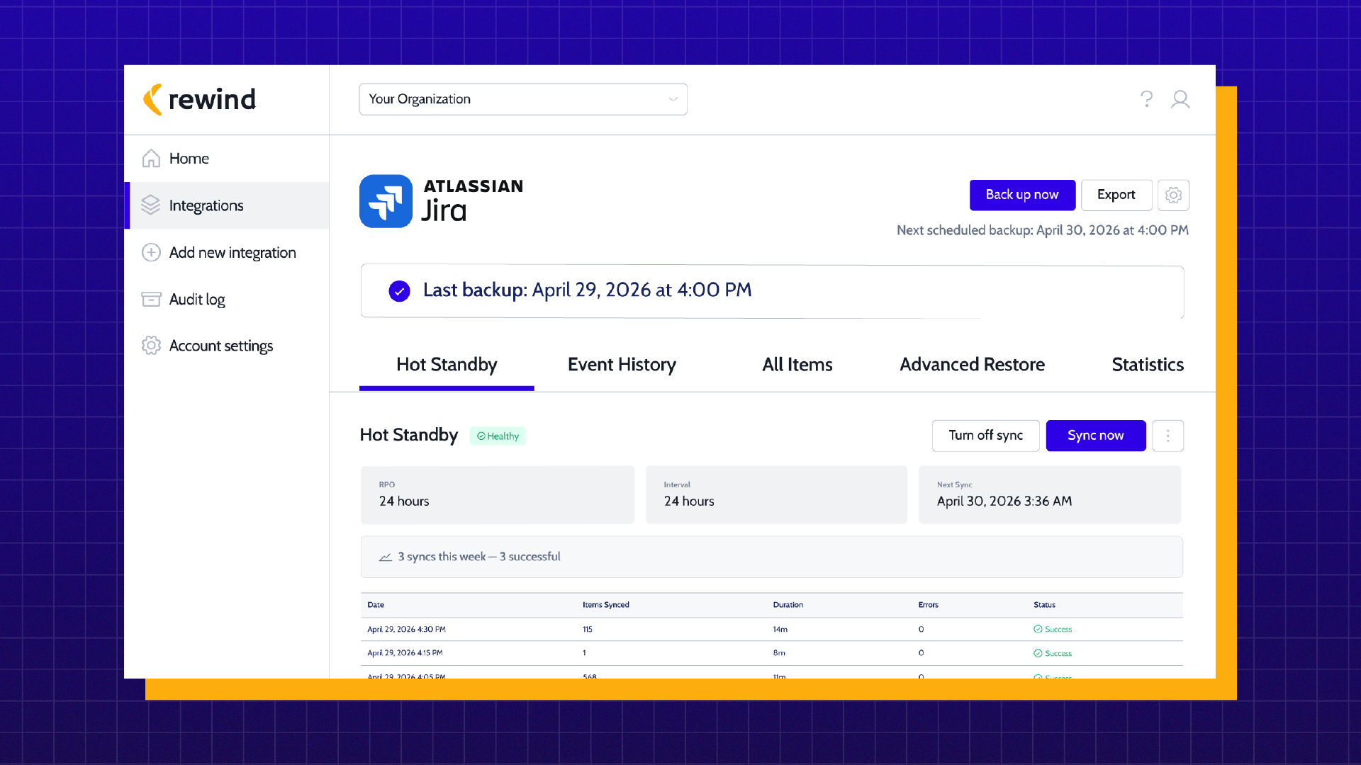Click the Home house icon
1361x765 pixels.
tap(151, 159)
